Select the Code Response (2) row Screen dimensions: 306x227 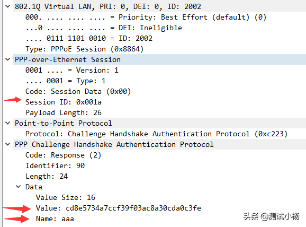63,155
